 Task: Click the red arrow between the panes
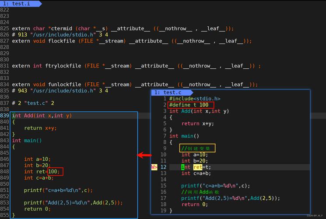(x=144, y=155)
